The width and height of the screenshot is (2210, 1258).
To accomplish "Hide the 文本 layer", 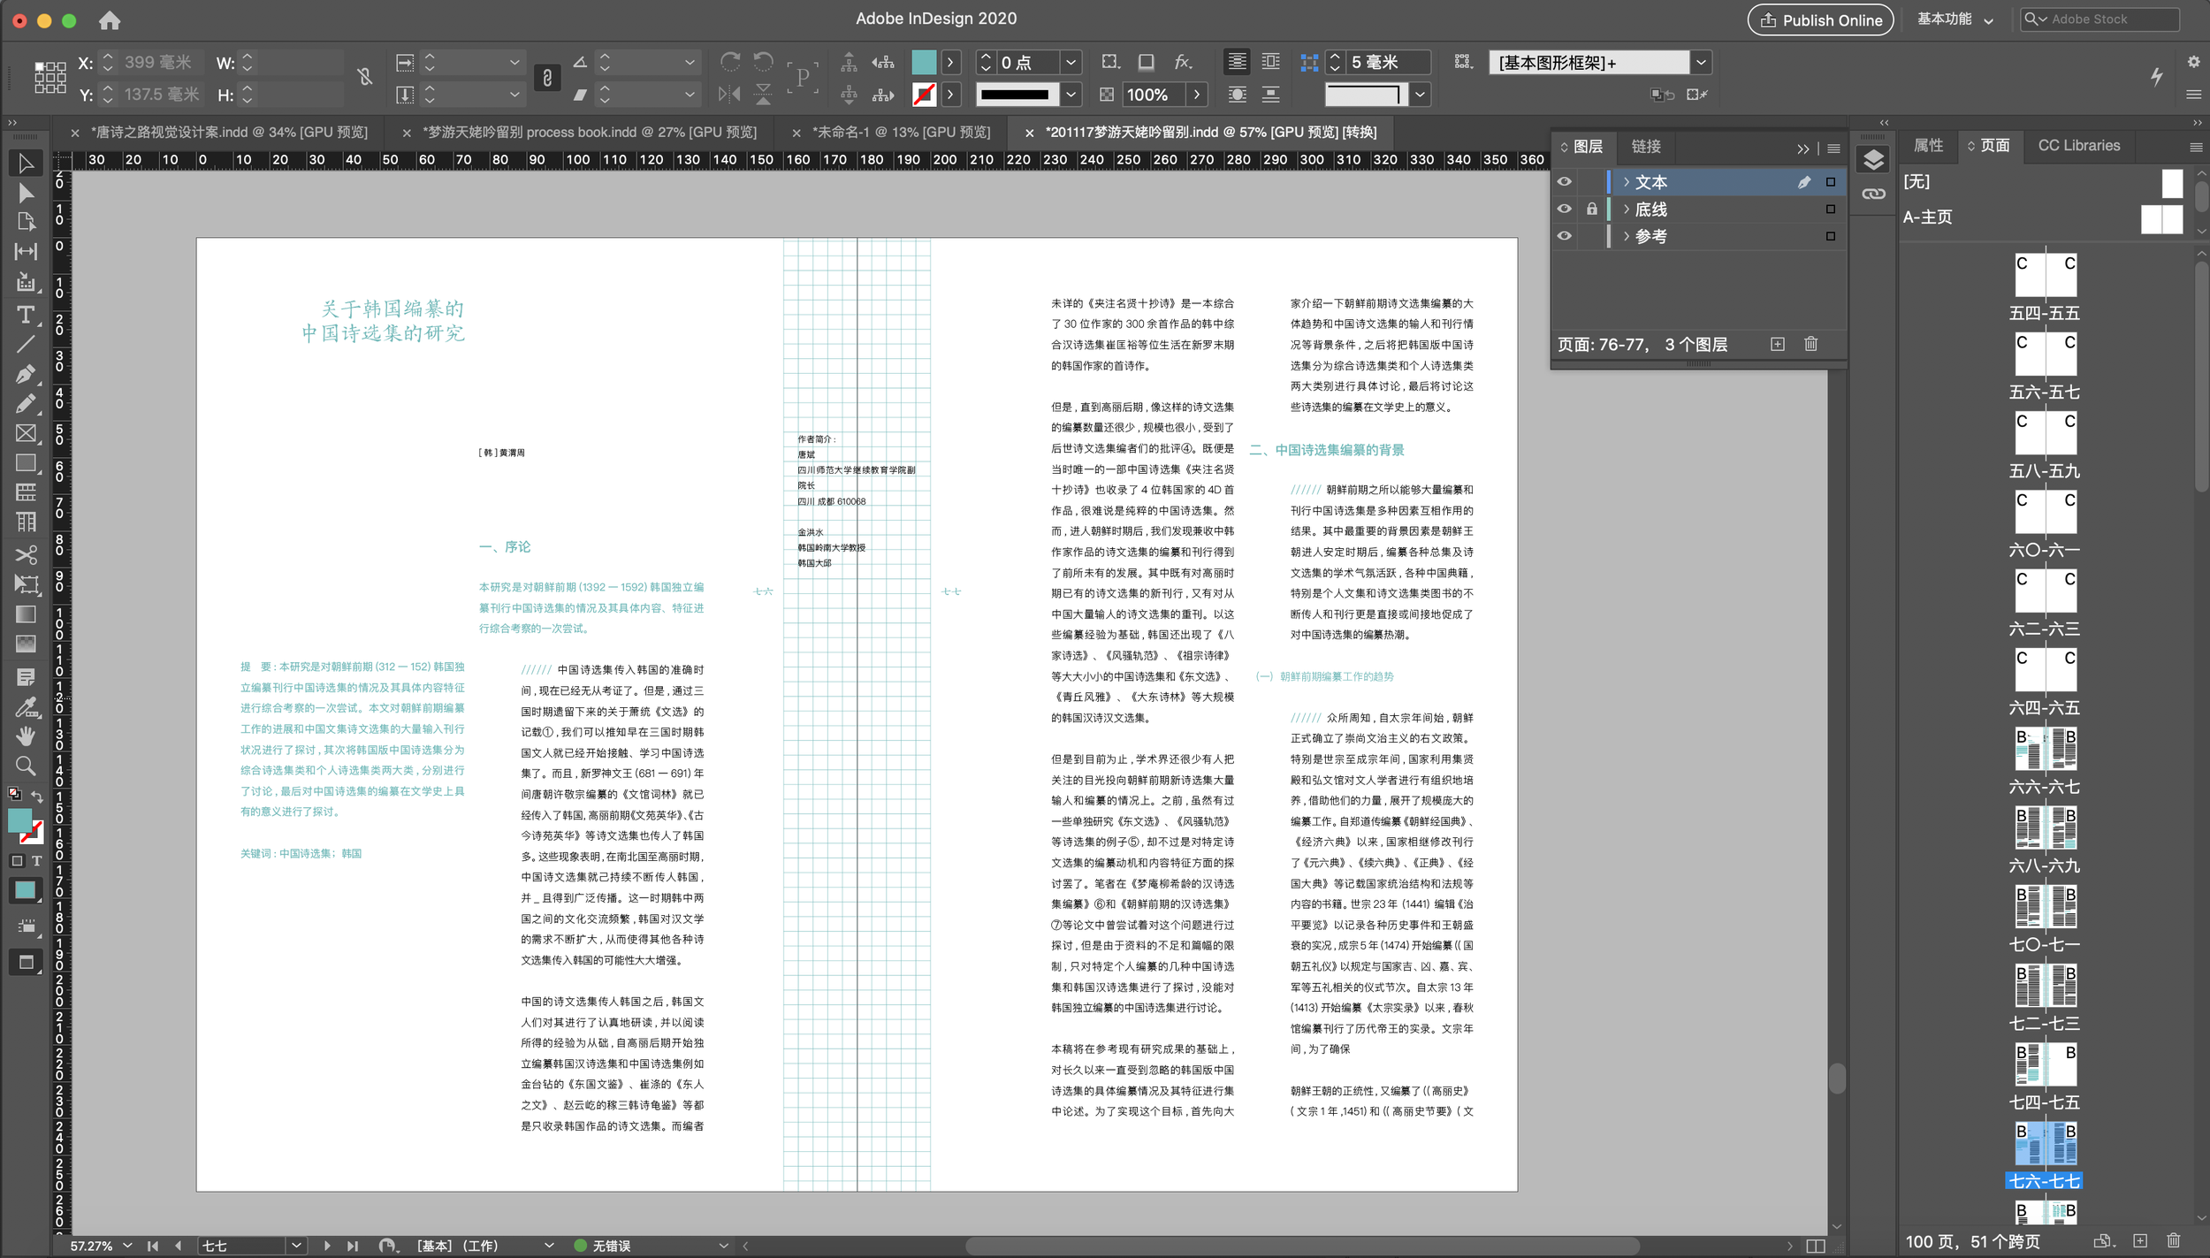I will [1564, 182].
